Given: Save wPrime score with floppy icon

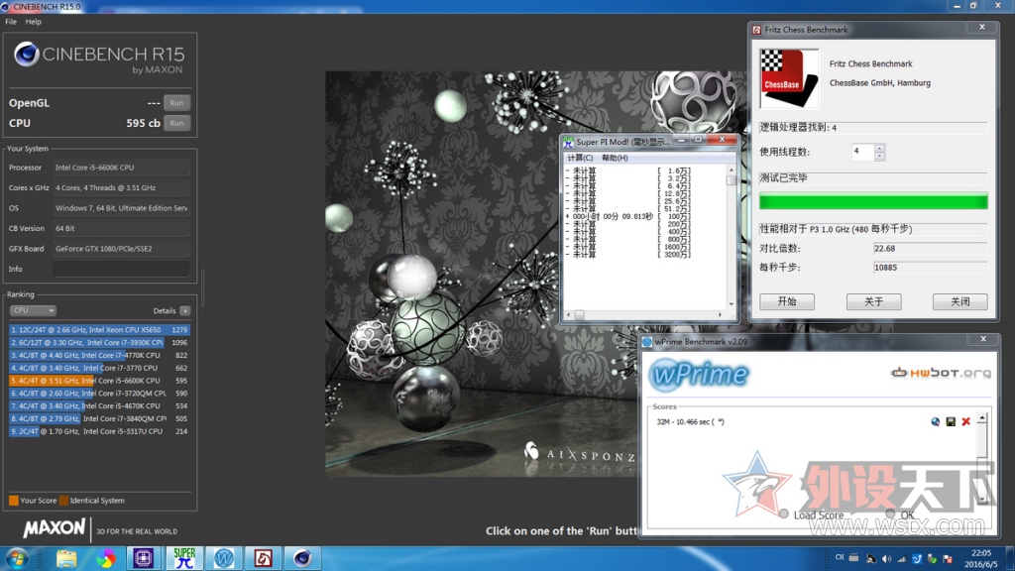Looking at the screenshot, I should [951, 421].
